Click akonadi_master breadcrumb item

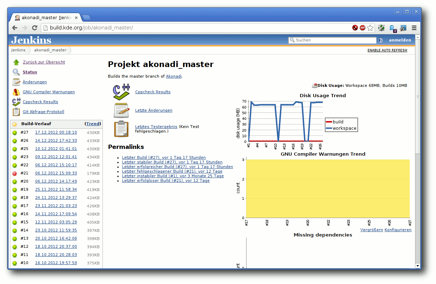pyautogui.click(x=50, y=50)
